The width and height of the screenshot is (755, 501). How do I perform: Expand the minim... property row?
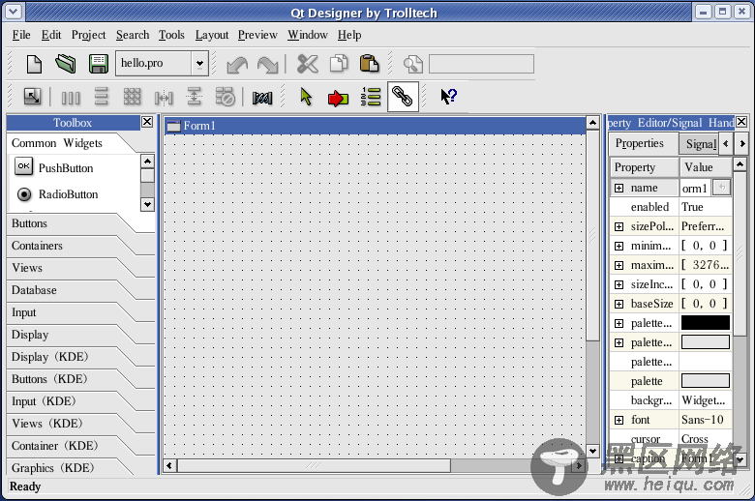tap(619, 246)
